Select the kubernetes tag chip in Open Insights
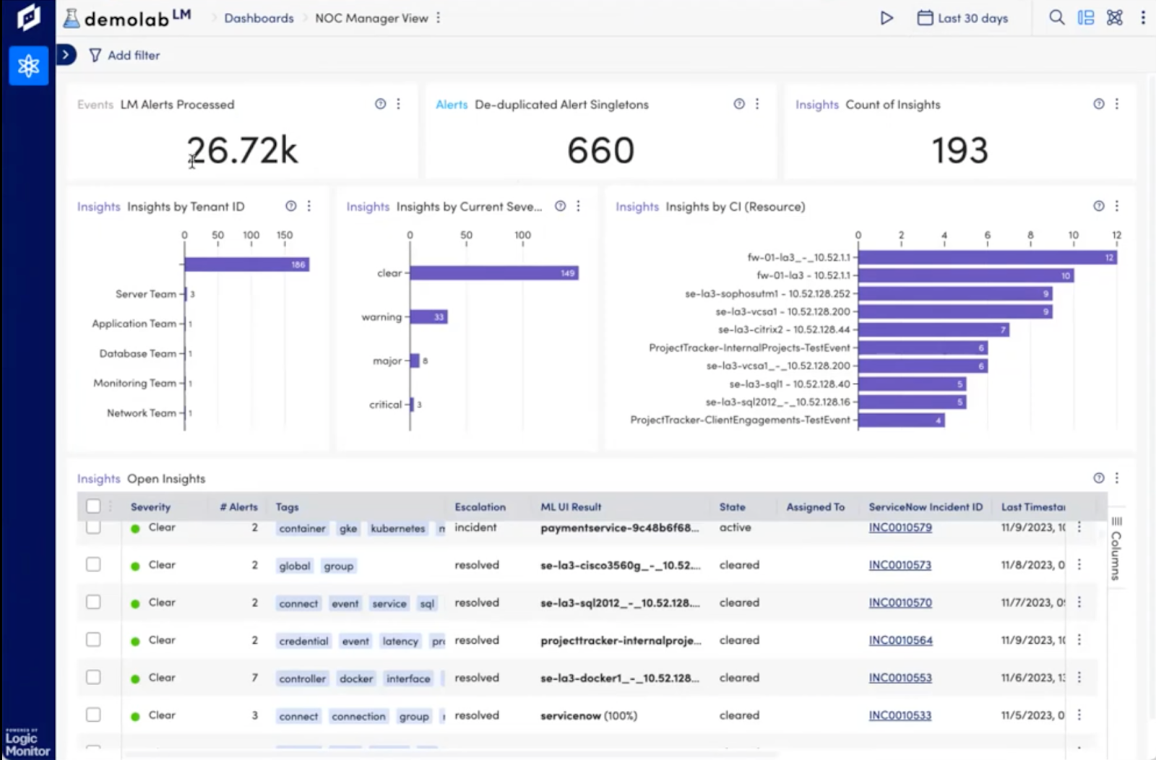This screenshot has height=760, width=1156. 397,528
